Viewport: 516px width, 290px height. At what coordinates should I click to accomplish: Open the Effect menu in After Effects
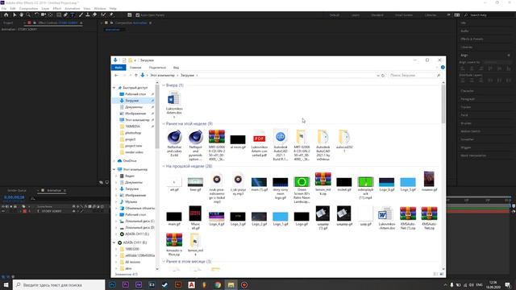(x=57, y=9)
